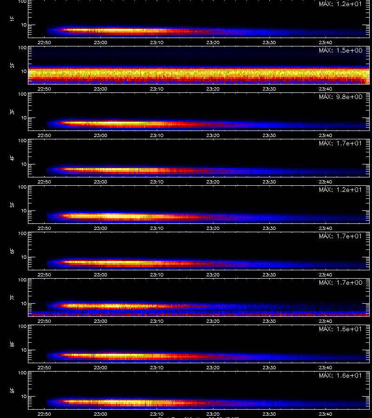Click the 3F panel axis label

(x=12, y=111)
